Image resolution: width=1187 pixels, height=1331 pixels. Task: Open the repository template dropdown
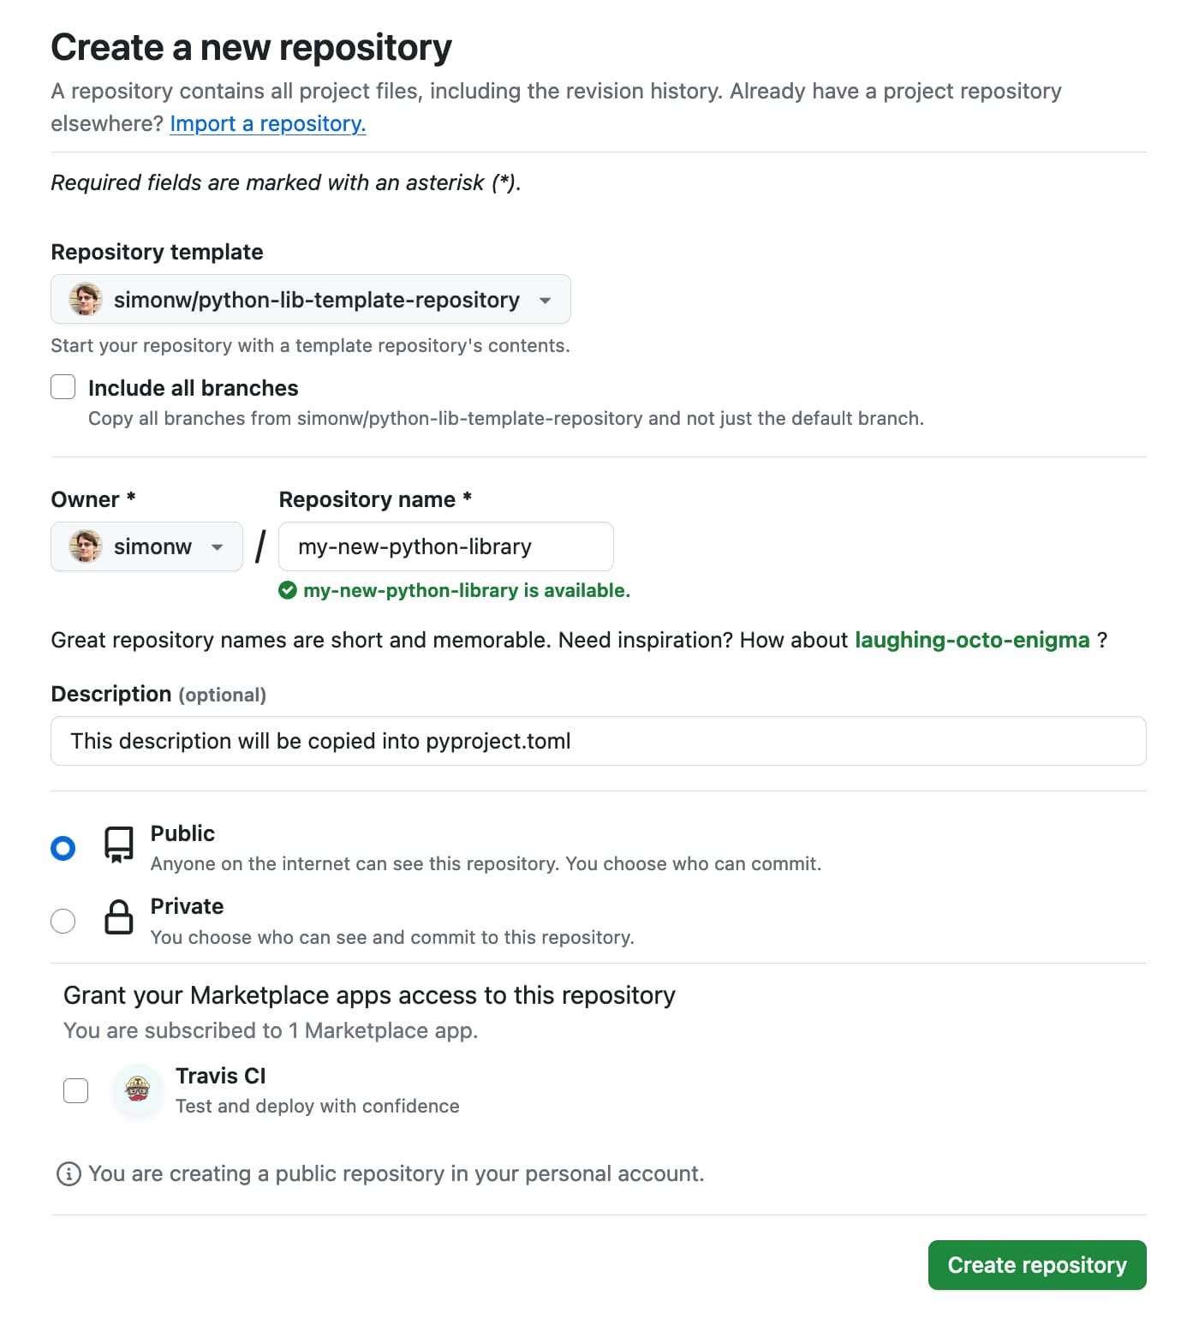tap(310, 300)
